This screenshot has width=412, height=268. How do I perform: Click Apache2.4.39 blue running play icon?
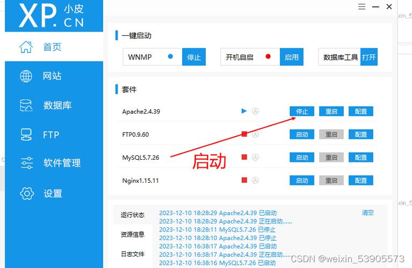click(244, 111)
